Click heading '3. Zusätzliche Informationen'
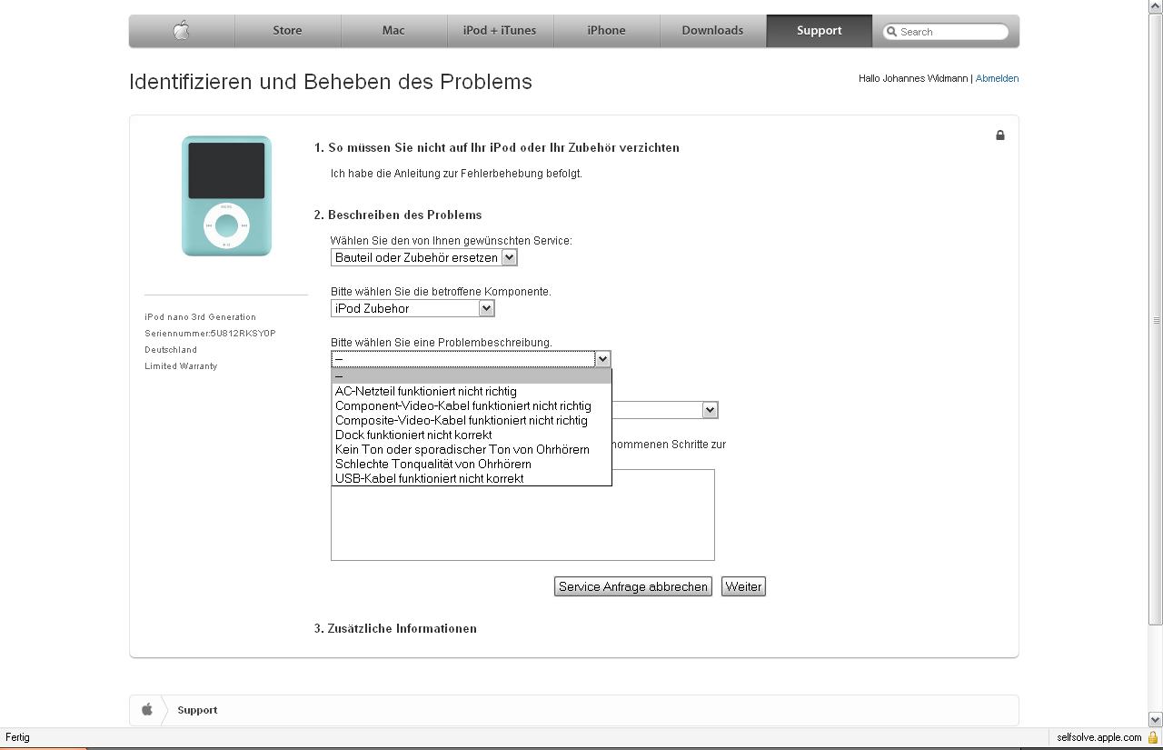The width and height of the screenshot is (1163, 750). (395, 628)
